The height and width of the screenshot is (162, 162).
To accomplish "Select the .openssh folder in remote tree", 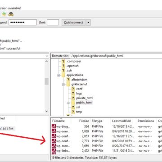I will pos(72,66).
